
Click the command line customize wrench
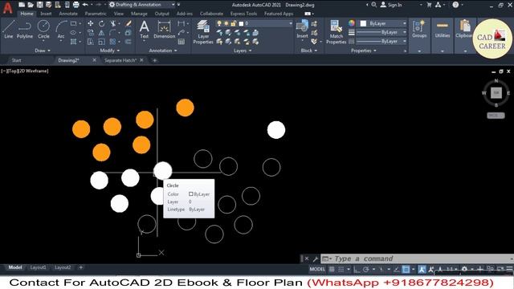[x=315, y=258]
